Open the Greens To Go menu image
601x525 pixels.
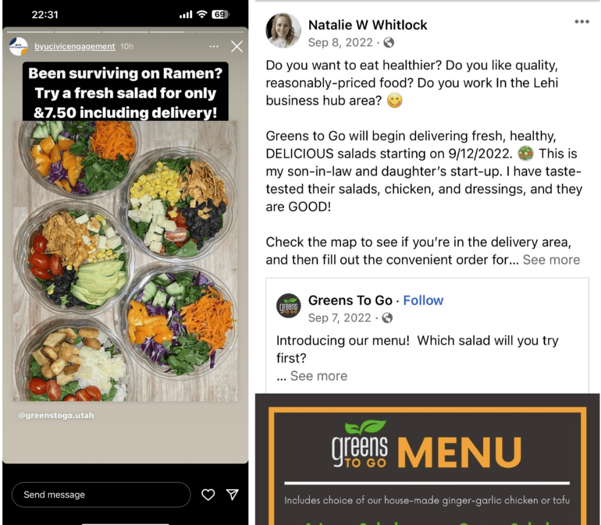427,459
